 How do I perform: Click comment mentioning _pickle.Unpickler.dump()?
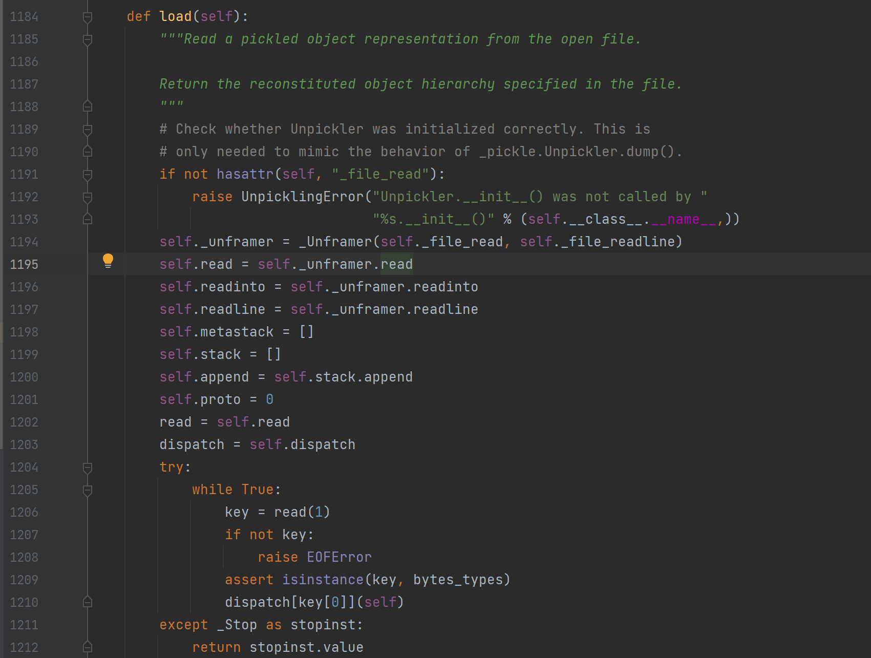click(x=420, y=152)
